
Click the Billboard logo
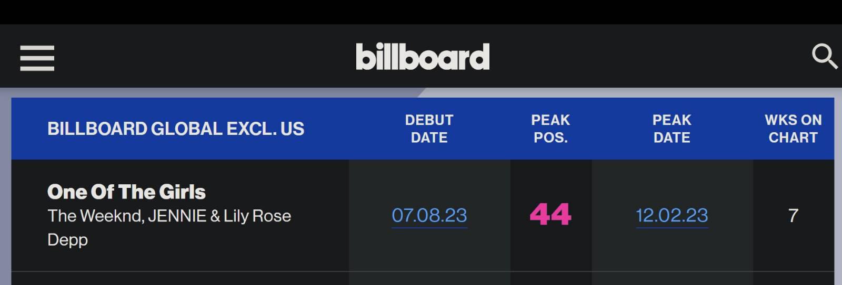click(x=423, y=57)
